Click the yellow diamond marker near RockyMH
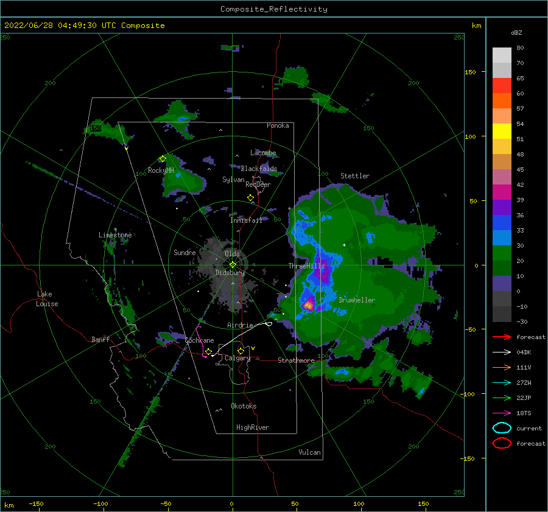The height and width of the screenshot is (512, 548). (x=163, y=159)
